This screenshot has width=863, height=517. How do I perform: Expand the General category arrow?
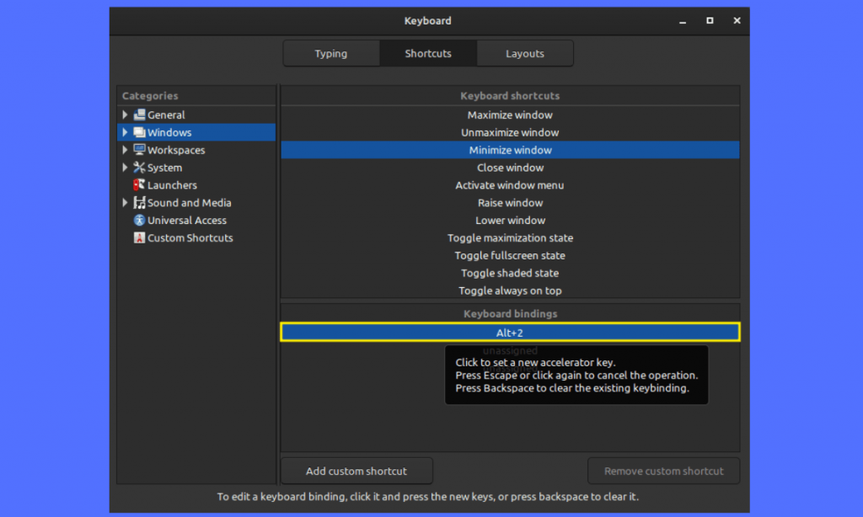tap(126, 115)
